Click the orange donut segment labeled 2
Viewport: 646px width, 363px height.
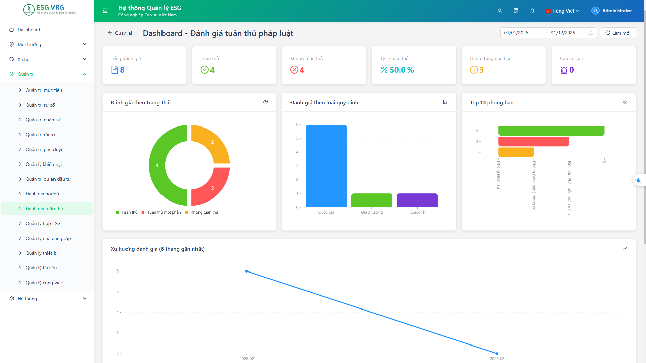212,142
